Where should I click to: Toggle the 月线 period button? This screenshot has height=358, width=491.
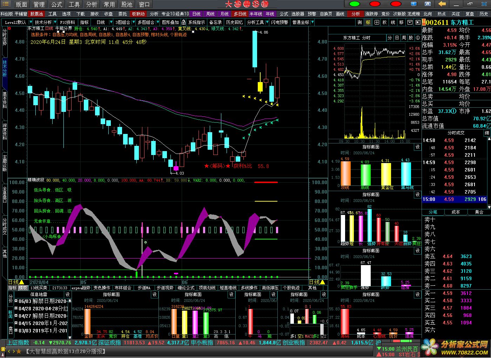click(224, 14)
